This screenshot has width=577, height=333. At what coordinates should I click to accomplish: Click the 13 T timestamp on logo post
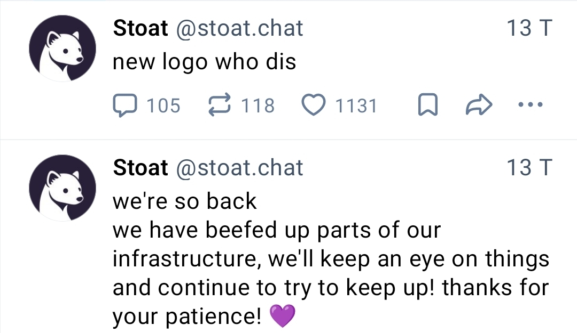(x=528, y=28)
